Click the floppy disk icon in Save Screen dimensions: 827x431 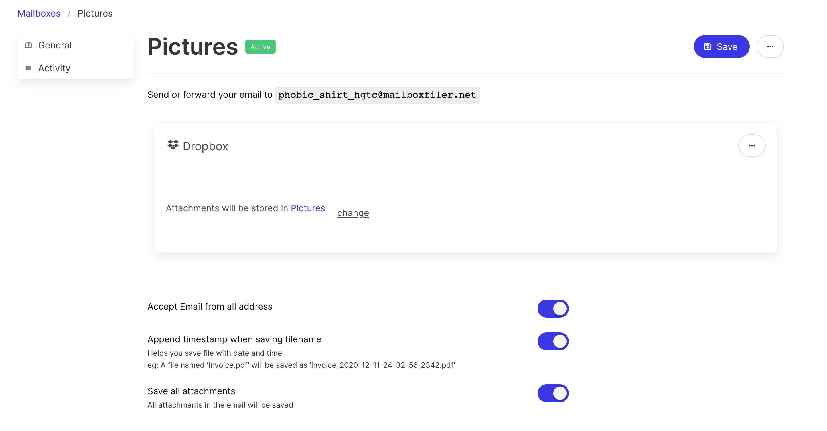707,46
